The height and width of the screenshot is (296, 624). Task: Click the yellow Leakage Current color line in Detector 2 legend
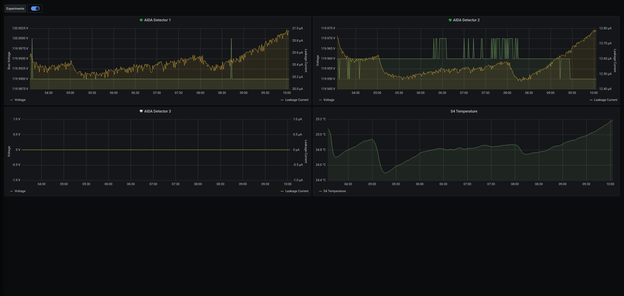591,100
